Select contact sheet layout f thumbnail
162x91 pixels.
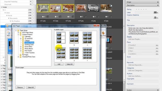[87, 53]
